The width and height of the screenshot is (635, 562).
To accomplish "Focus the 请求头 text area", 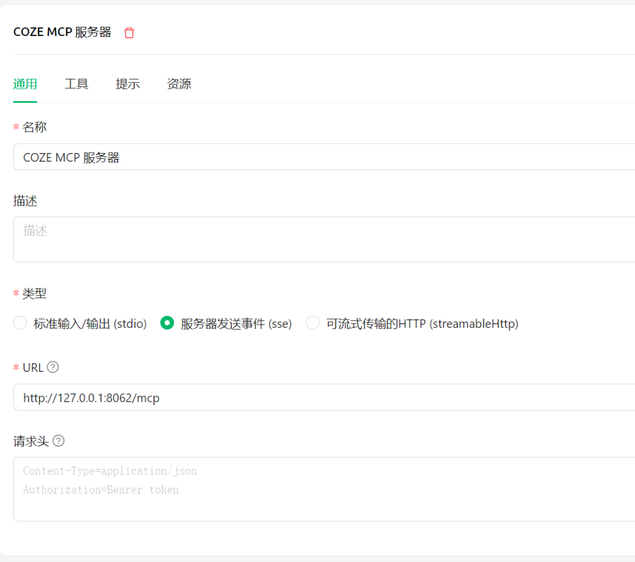I will click(x=324, y=489).
